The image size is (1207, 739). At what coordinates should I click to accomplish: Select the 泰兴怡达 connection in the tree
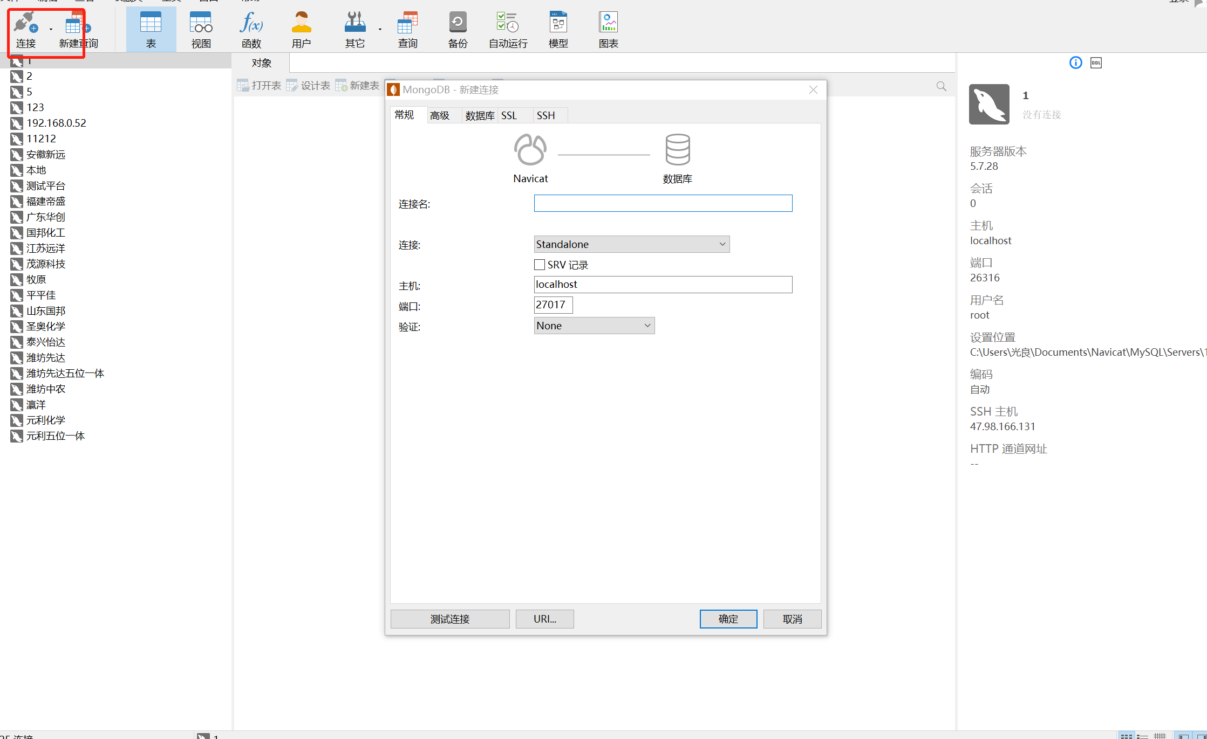coord(46,342)
